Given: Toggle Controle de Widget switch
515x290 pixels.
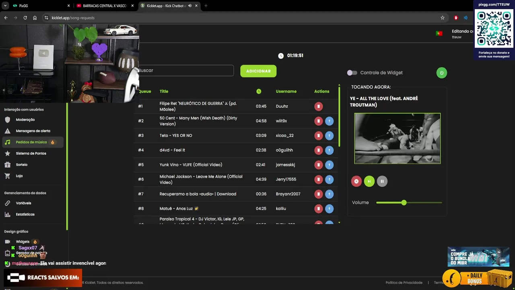Looking at the screenshot, I should tap(352, 73).
